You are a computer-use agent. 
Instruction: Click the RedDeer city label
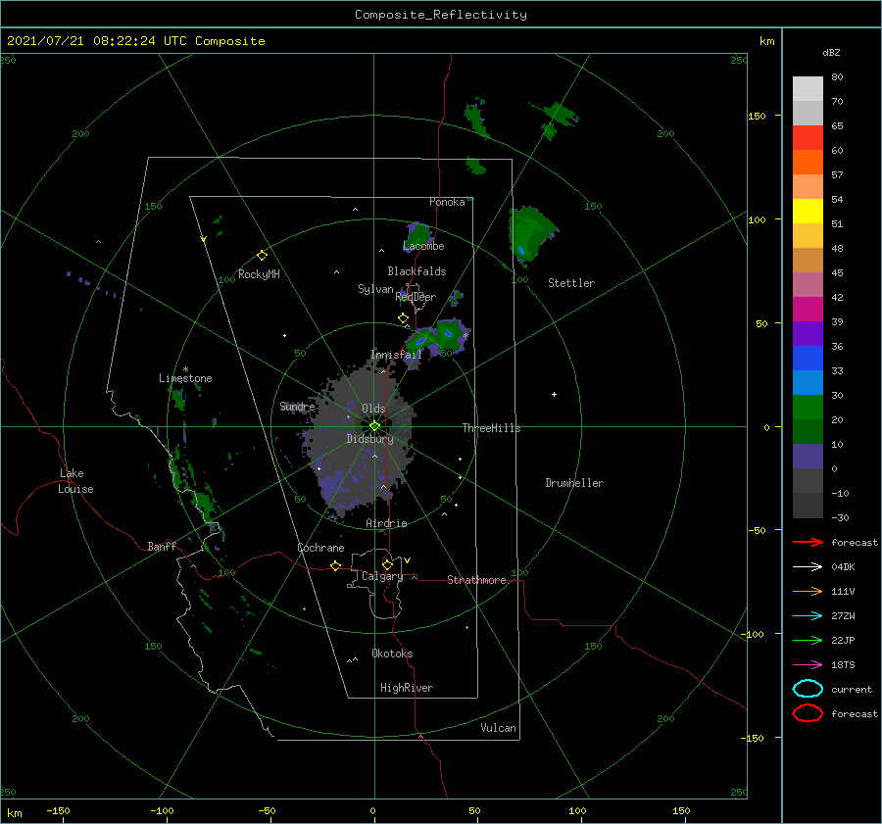(x=416, y=297)
